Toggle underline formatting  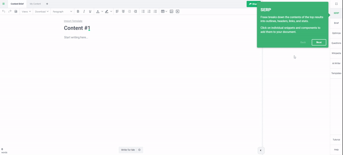tap(90, 12)
